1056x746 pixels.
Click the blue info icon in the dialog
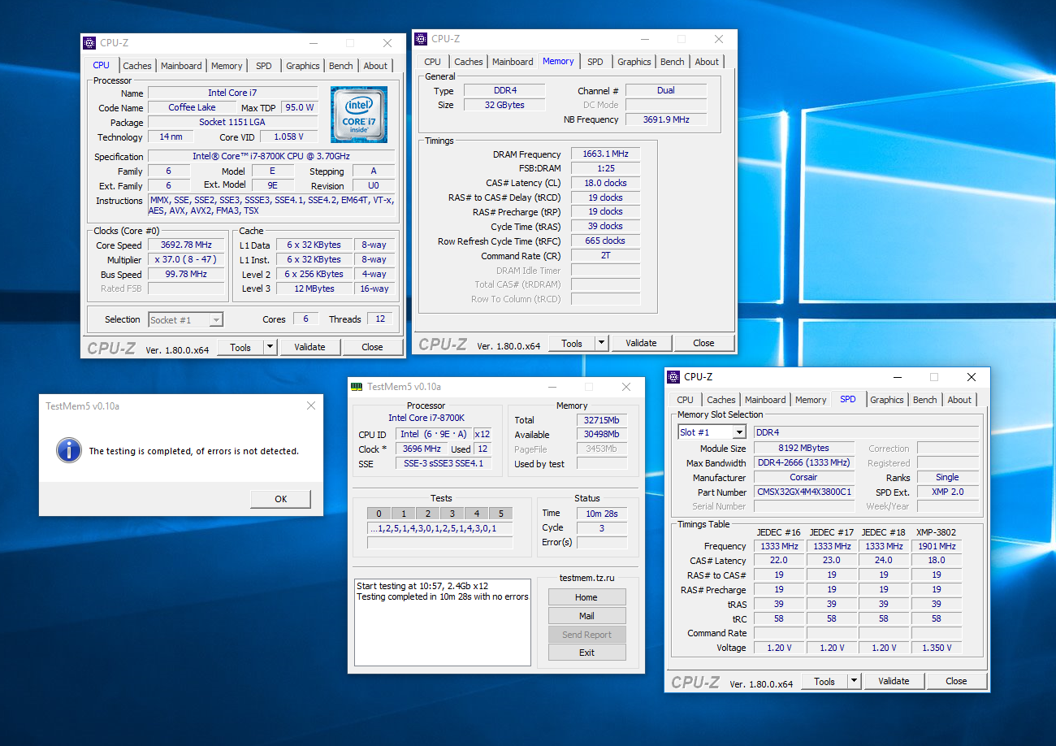68,450
